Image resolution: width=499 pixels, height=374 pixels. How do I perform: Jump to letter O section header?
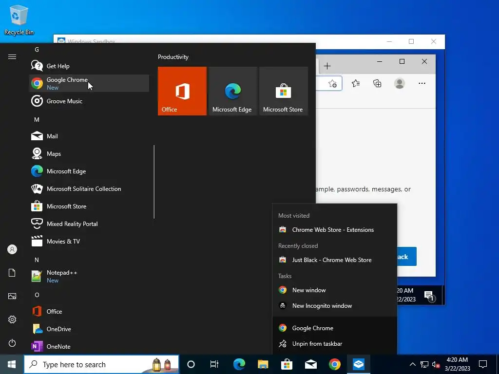point(37,295)
